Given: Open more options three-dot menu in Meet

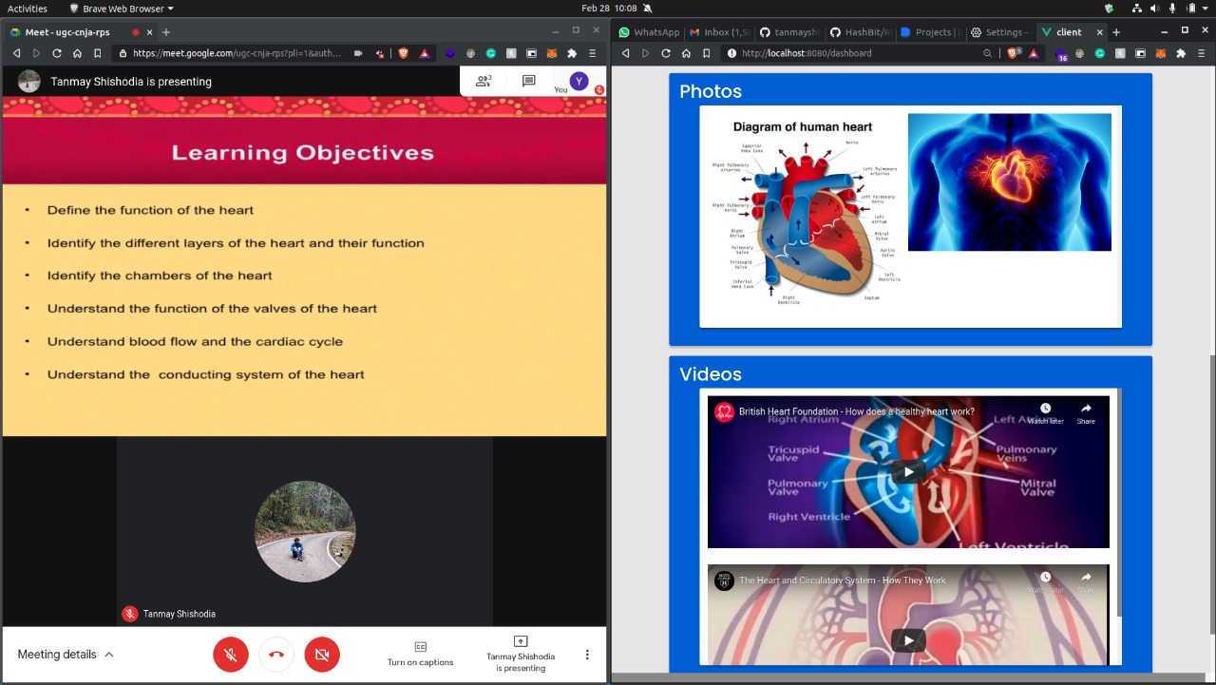Looking at the screenshot, I should coord(587,655).
